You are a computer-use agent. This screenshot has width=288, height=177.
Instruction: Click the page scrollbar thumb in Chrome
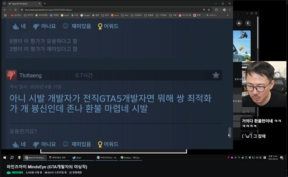[x=229, y=132]
